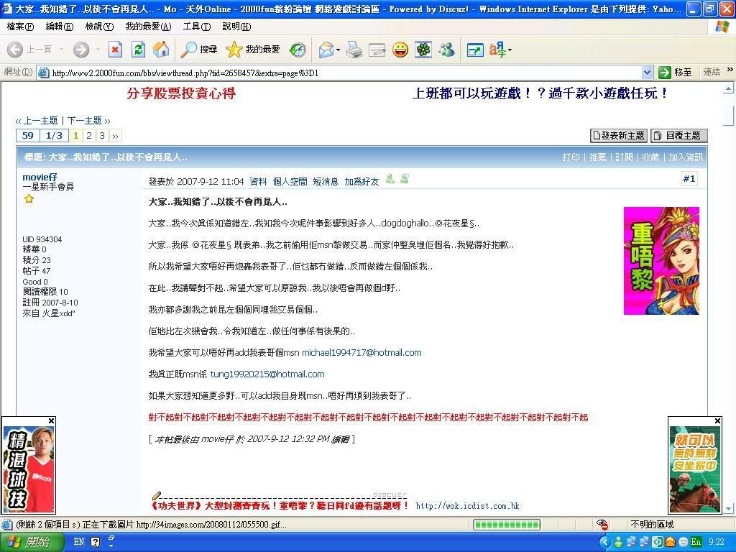Click the Stop loading toolbar icon

115,50
